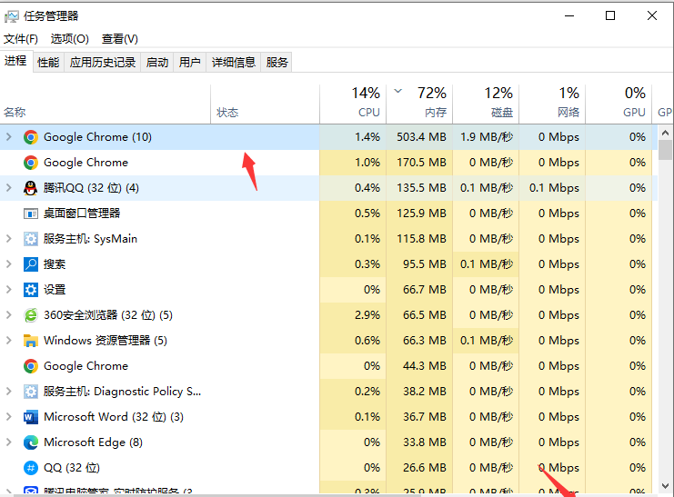Expand Microsoft Word (32 位) (3) group
This screenshot has width=674, height=497.
tap(8, 417)
